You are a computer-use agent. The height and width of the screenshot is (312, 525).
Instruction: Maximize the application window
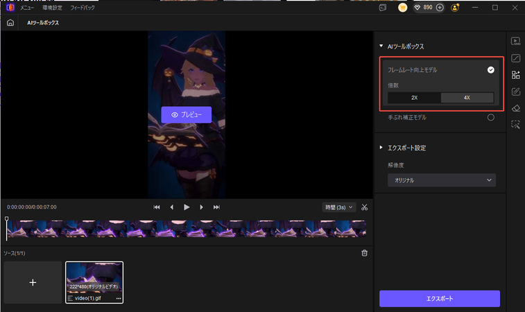(x=495, y=8)
